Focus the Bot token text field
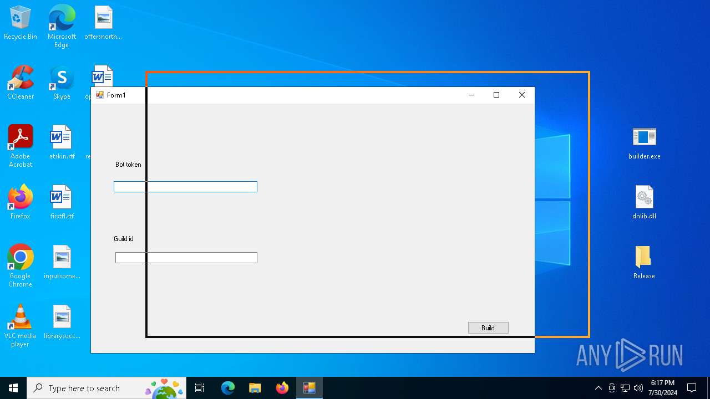710x399 pixels. pos(185,187)
